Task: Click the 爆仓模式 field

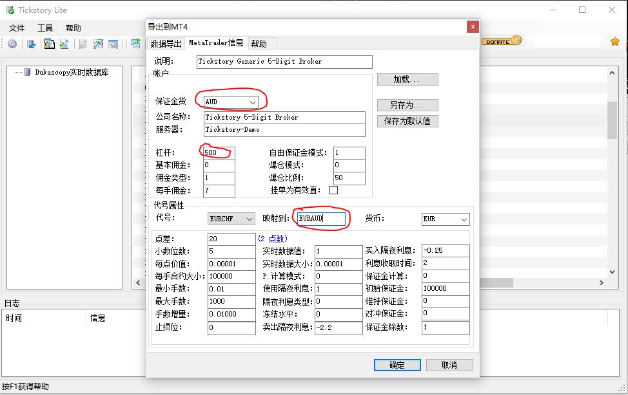Action: [349, 165]
